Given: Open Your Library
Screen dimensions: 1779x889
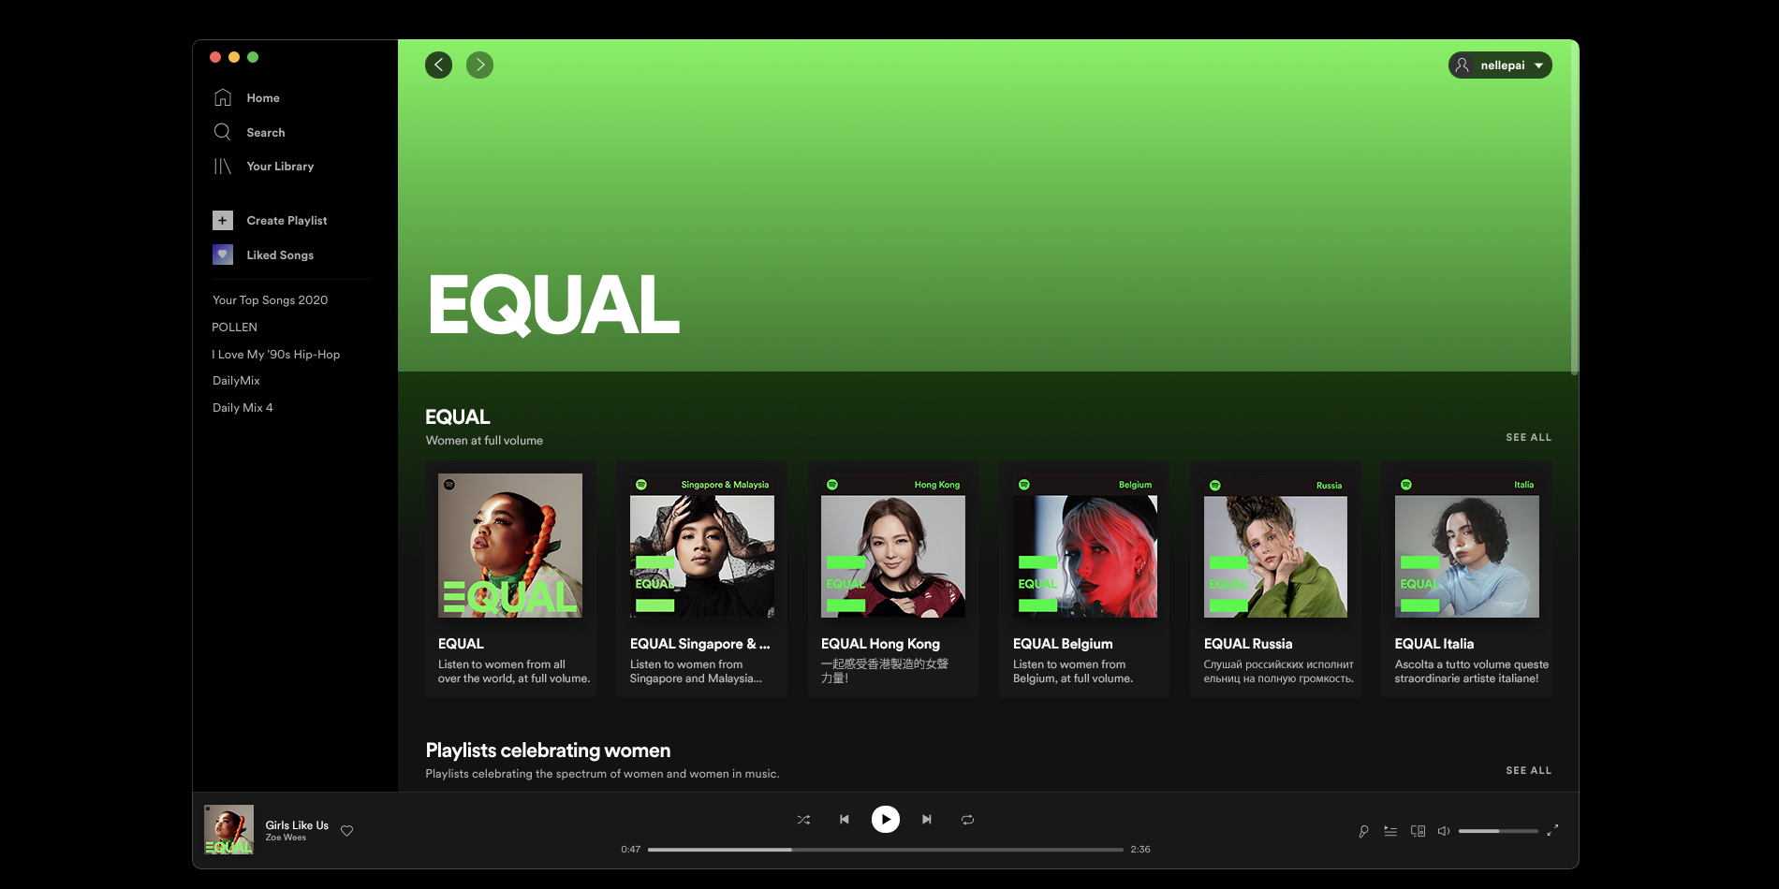Looking at the screenshot, I should (x=279, y=166).
